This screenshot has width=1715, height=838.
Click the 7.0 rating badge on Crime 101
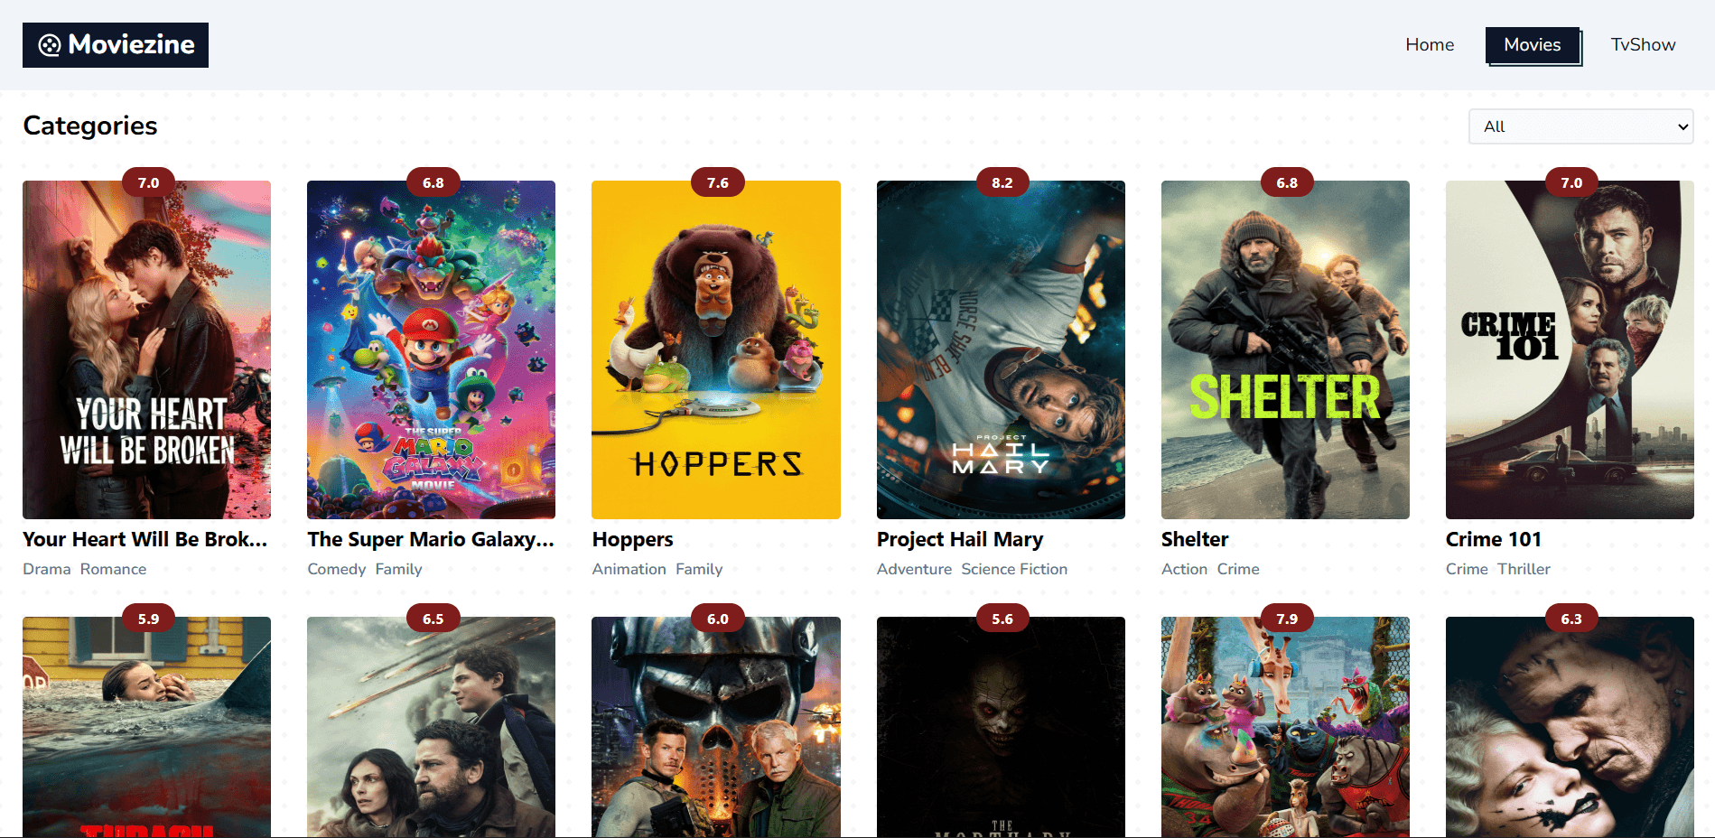[1571, 182]
